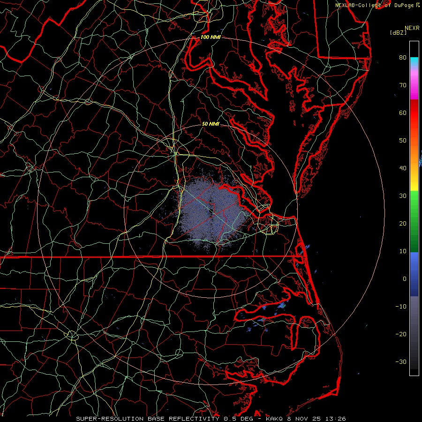Screen dimensions: 422x422
Task: Click the NEXR label above the color scale
Action: pyautogui.click(x=412, y=28)
